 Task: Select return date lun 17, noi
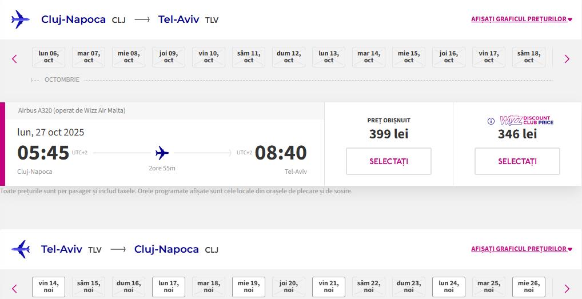[x=169, y=286]
